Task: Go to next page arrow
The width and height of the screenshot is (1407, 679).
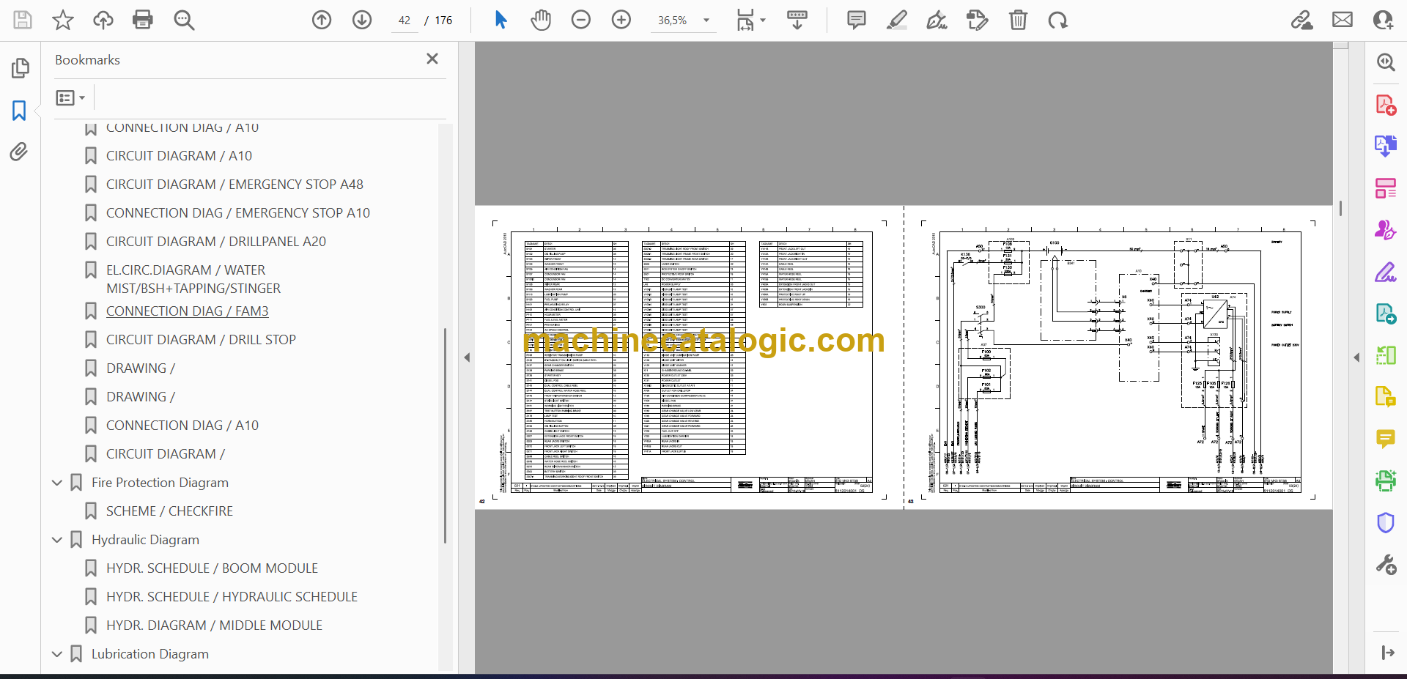Action: click(x=362, y=20)
